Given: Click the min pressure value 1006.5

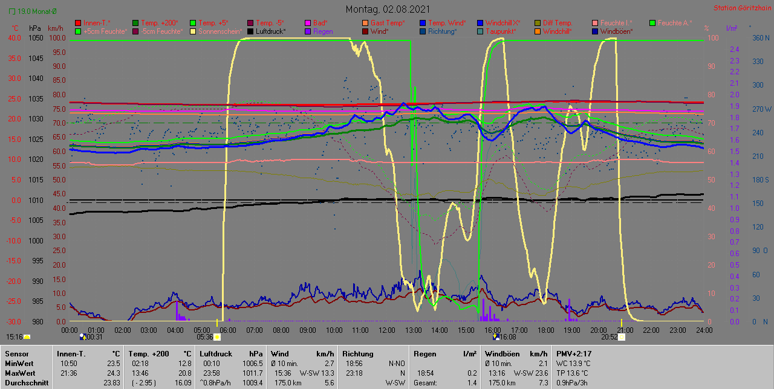Looking at the screenshot, I should coord(252,364).
